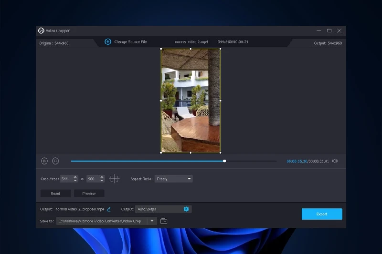This screenshot has width=382, height=254.
Task: Click the Vidmore logo in the title bar
Action: coord(42,30)
